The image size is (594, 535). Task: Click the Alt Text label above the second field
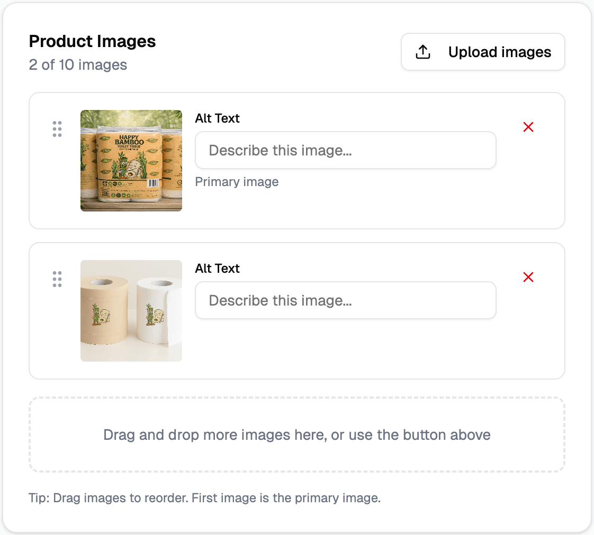click(217, 269)
